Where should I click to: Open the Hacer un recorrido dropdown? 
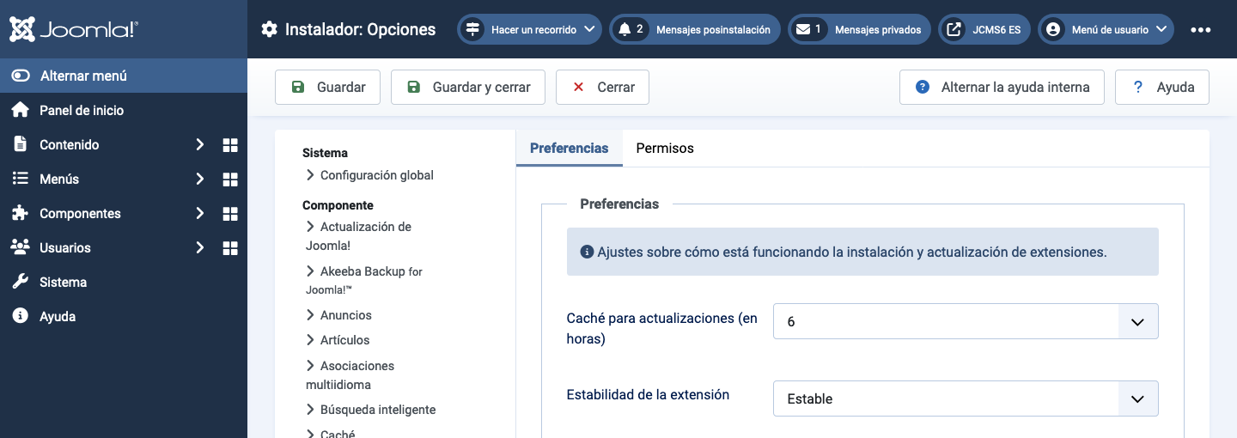pos(529,29)
